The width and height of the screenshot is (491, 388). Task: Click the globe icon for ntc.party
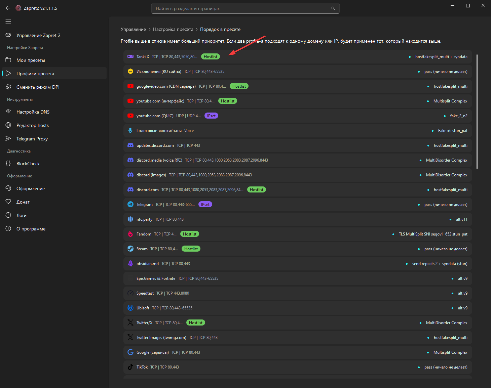click(x=130, y=219)
